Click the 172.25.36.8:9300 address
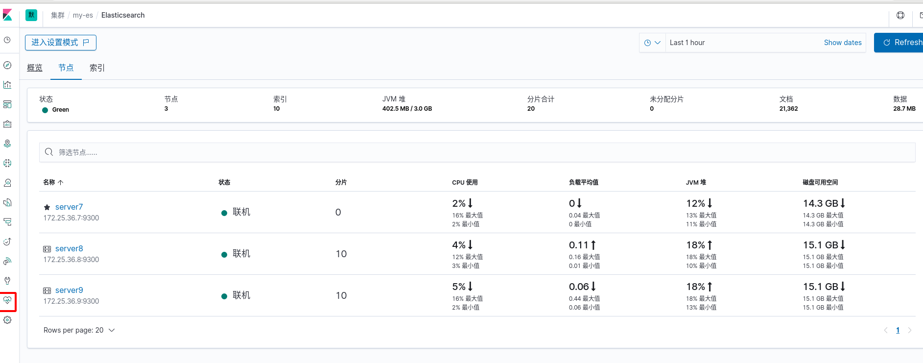This screenshot has width=923, height=363. pos(71,260)
